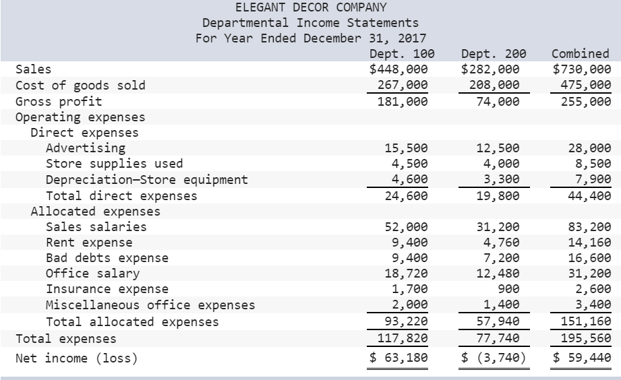Select the Depreciation—Store equipment label

point(147,180)
